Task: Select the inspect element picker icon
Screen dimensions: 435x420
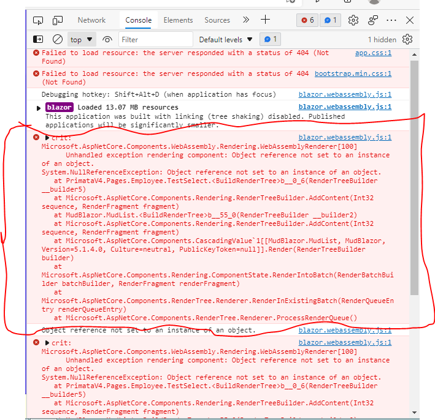Action: pyautogui.click(x=38, y=20)
